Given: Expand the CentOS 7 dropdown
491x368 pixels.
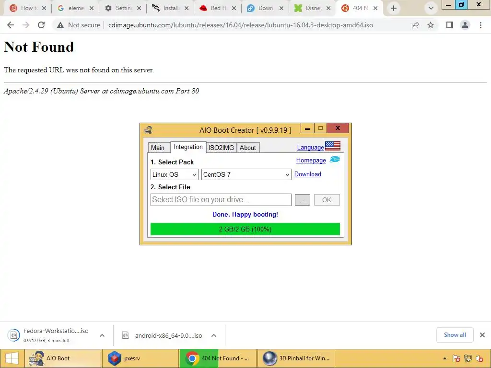Looking at the screenshot, I should point(246,174).
